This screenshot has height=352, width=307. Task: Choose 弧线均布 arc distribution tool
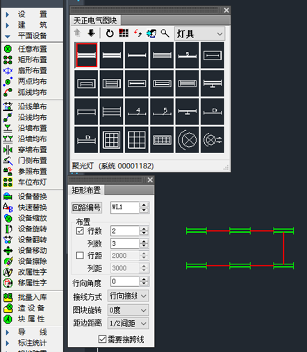[x=26, y=92]
